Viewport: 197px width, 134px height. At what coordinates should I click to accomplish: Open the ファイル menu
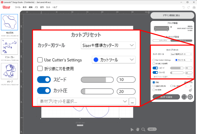click(x=18, y=7)
